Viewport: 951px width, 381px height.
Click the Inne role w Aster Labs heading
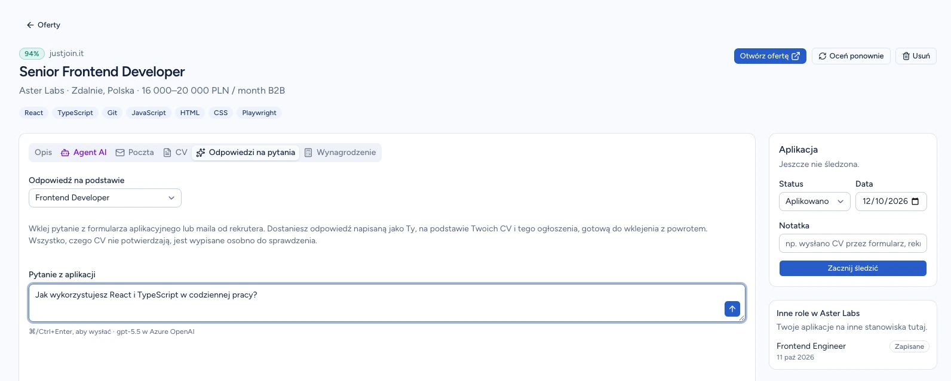pyautogui.click(x=818, y=313)
